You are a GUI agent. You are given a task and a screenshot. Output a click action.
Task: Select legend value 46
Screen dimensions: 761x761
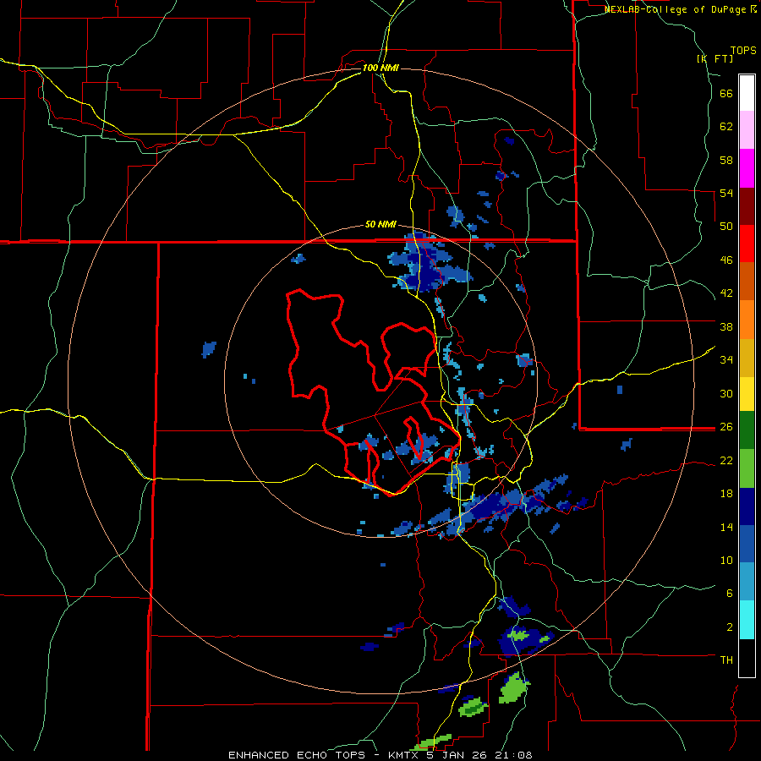point(726,260)
